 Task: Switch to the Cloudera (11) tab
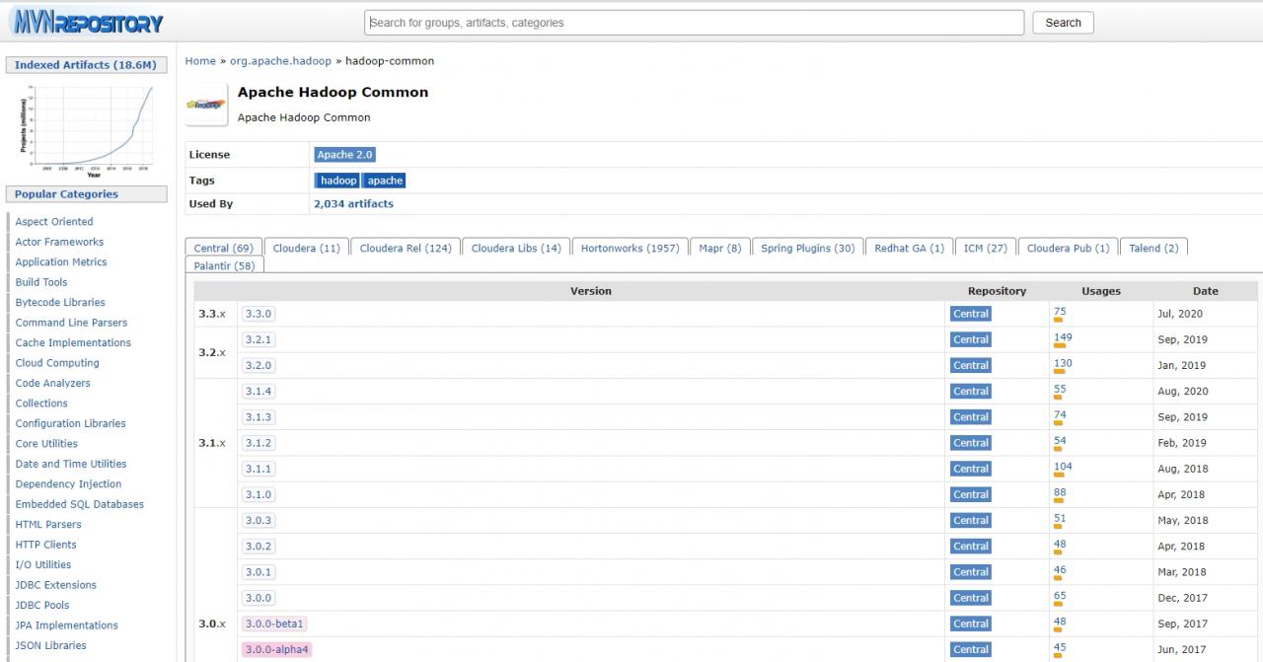pyautogui.click(x=306, y=248)
